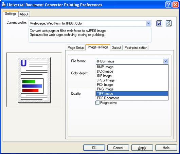Open the Post-print action tab
This screenshot has width=180, height=154.
pyautogui.click(x=136, y=47)
